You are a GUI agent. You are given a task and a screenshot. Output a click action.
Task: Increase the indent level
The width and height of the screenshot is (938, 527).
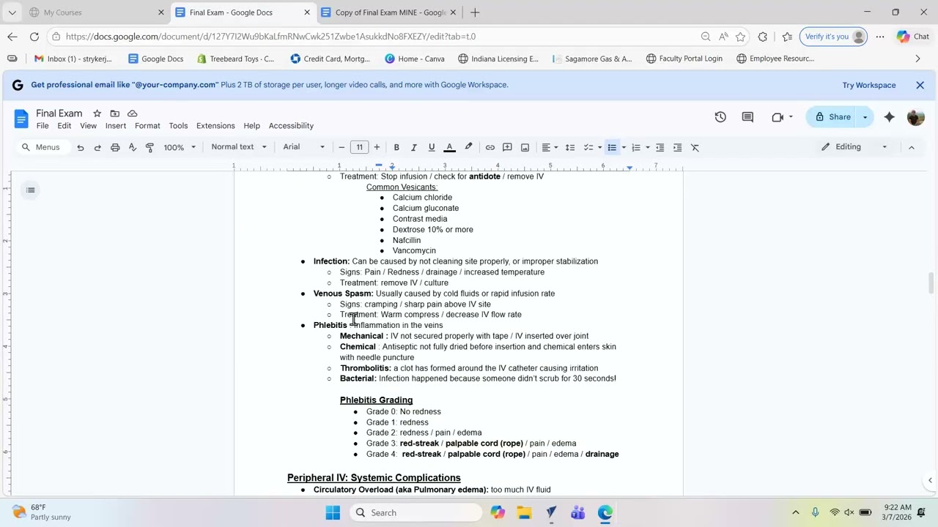point(677,147)
